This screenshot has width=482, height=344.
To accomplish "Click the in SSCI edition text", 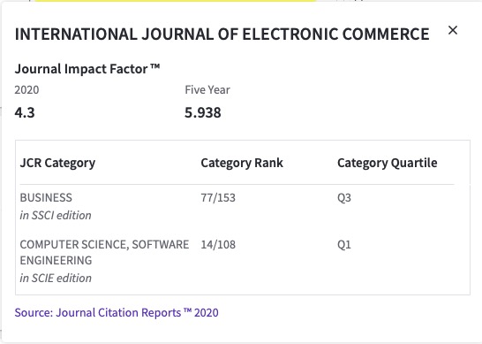I will tap(56, 215).
